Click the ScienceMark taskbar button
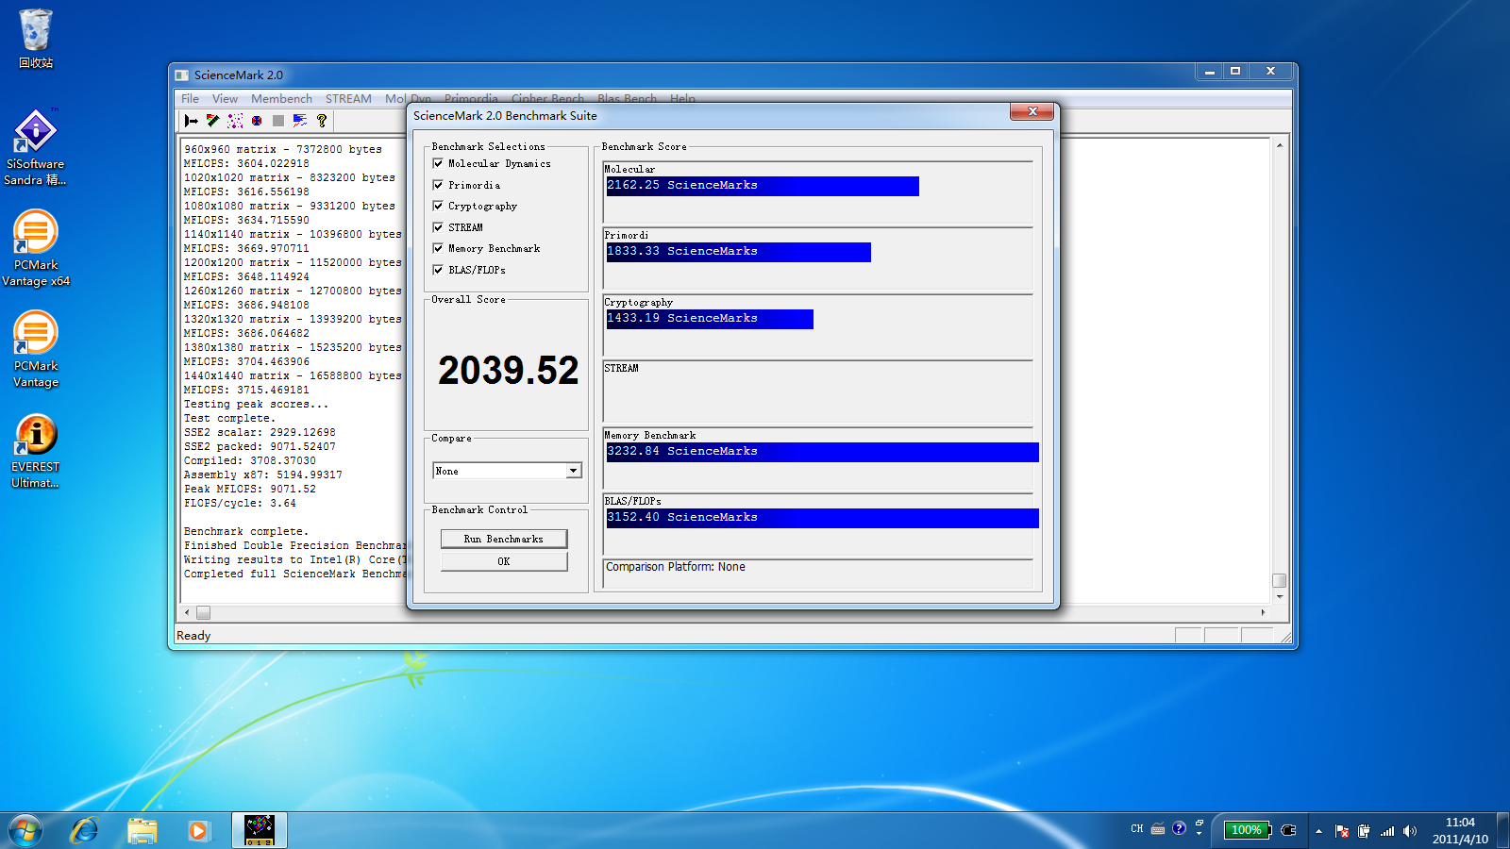 coord(259,830)
